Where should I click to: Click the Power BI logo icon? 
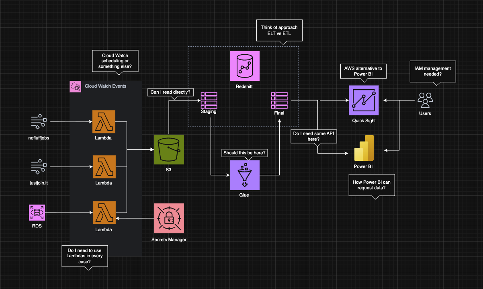click(364, 148)
